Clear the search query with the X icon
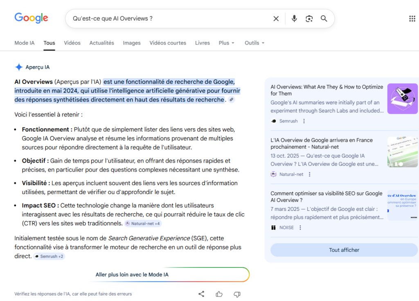 (276, 18)
